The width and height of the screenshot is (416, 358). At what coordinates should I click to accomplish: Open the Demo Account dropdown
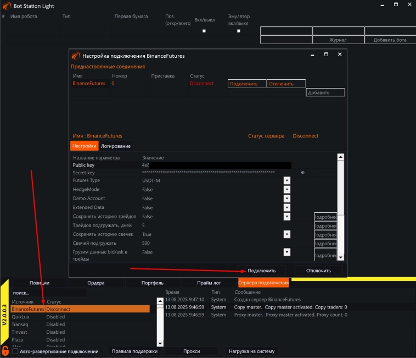[x=286, y=199]
